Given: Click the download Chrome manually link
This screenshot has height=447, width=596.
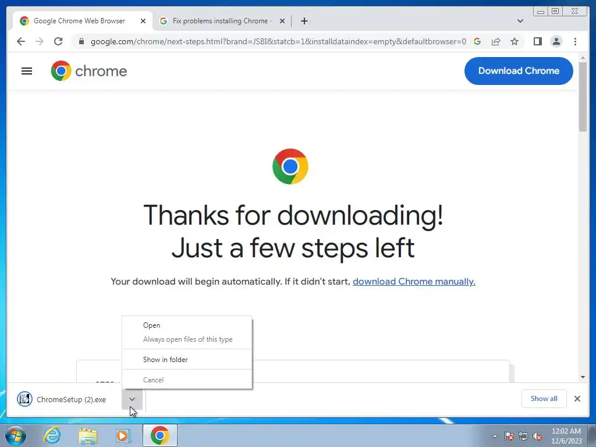Looking at the screenshot, I should click(414, 282).
